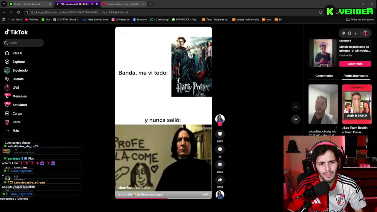Expand the Más menu
Image resolution: width=377 pixels, height=212 pixels.
tap(15, 131)
